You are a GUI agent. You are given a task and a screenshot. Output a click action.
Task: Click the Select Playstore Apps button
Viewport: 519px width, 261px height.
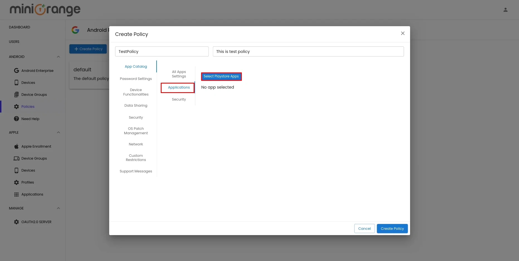coord(221,76)
